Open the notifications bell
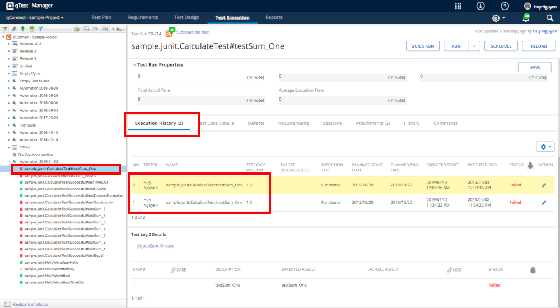Viewport: 560px width, 308px height. tap(525, 18)
